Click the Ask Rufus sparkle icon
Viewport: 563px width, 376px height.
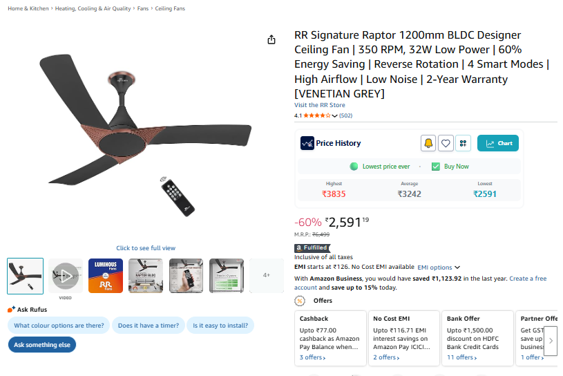[11, 310]
